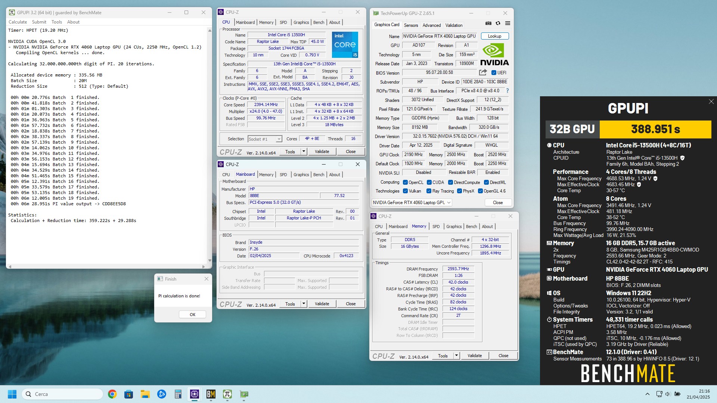Image resolution: width=717 pixels, height=403 pixels.
Task: Open the Calculate menu in GPUPI
Action: (18, 22)
